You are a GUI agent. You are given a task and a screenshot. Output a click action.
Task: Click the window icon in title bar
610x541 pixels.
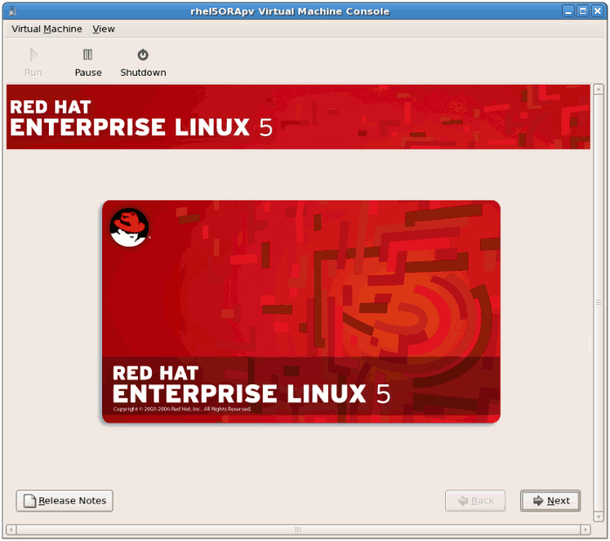pyautogui.click(x=12, y=11)
